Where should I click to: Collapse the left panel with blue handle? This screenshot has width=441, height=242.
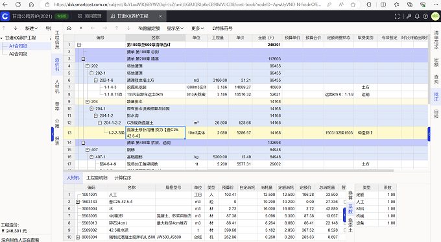(x=53, y=134)
